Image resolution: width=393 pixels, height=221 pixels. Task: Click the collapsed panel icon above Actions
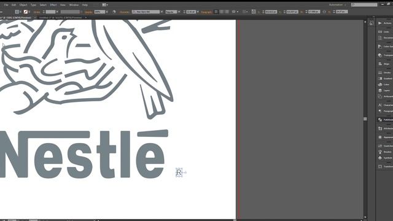(x=371, y=23)
